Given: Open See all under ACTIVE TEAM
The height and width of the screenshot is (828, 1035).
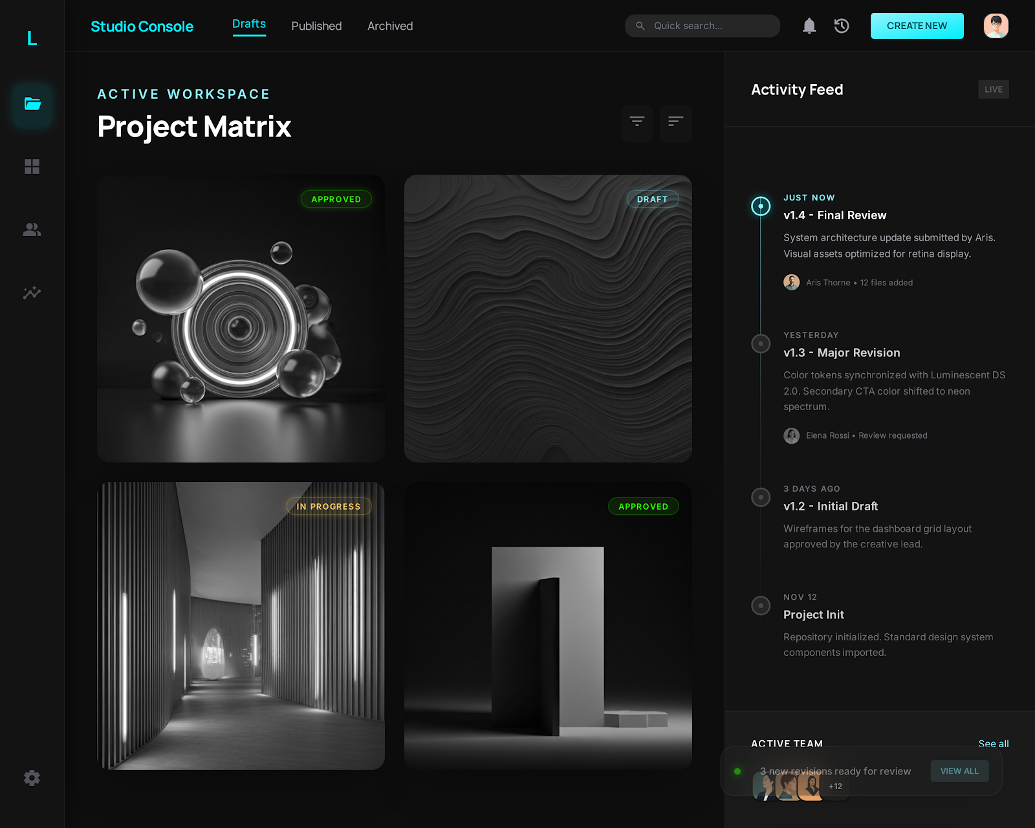Looking at the screenshot, I should click(993, 744).
